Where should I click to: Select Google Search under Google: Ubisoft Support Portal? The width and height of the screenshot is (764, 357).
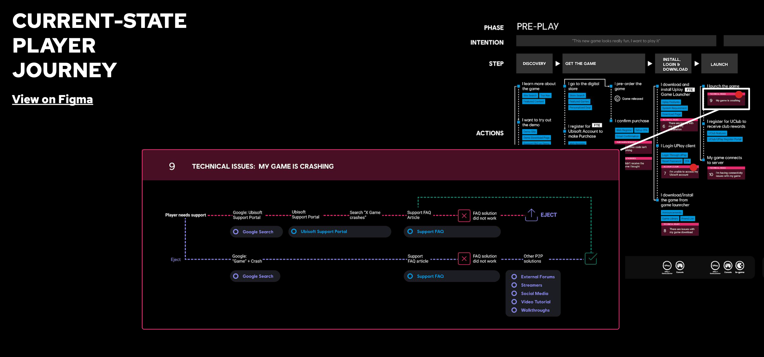(257, 232)
